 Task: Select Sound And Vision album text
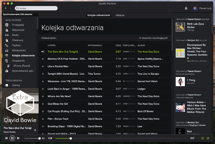(x=147, y=81)
